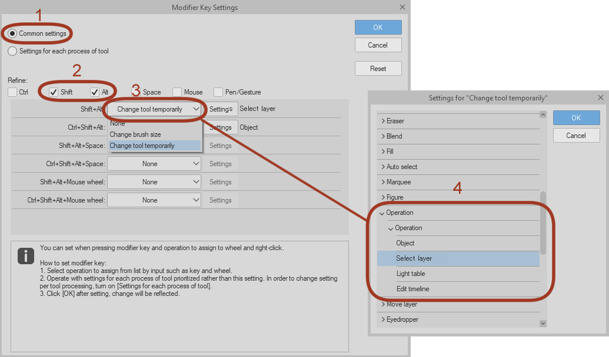Viewport: 609px width, 357px height.
Task: Expand the Auto select tool group
Action: pos(383,167)
